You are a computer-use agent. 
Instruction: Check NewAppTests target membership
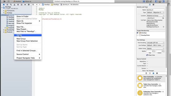click(137, 35)
